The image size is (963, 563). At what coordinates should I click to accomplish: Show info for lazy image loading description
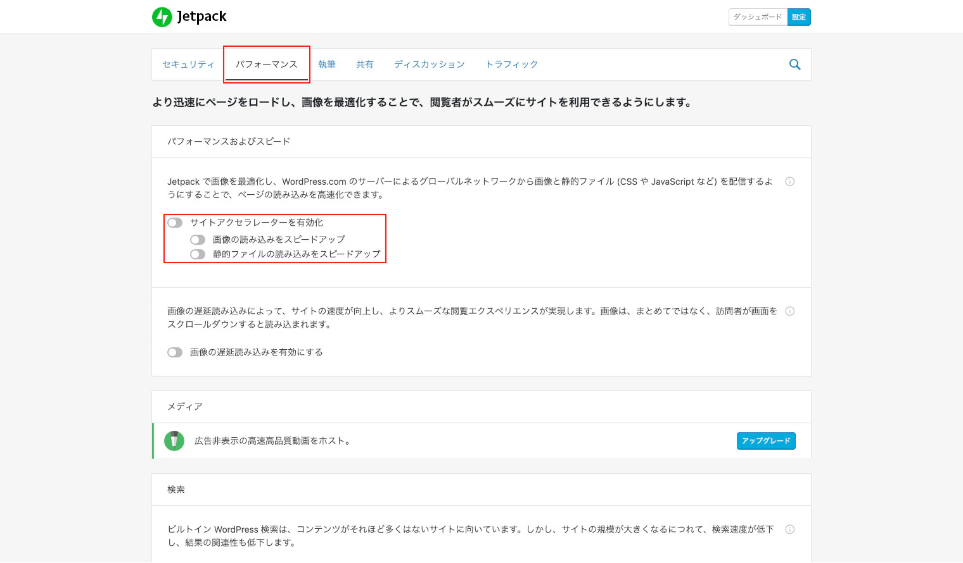click(790, 311)
